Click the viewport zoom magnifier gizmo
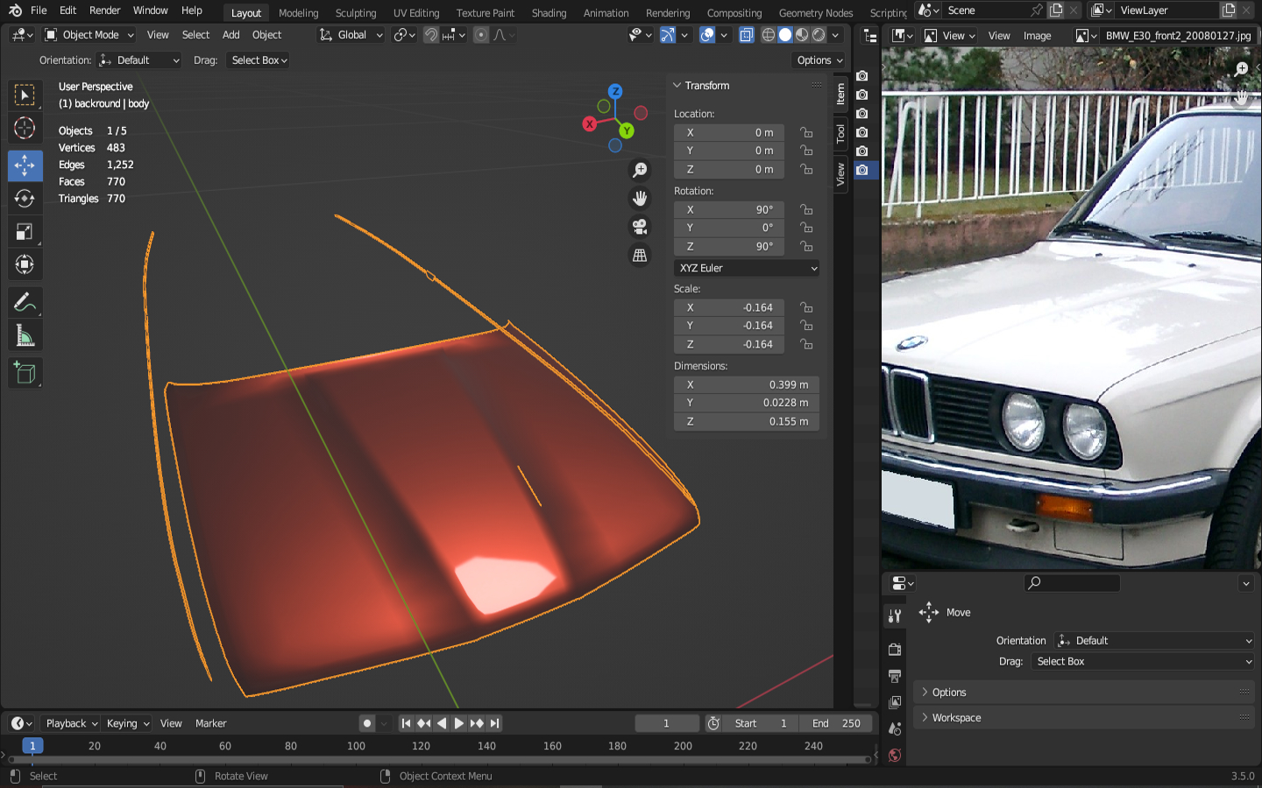Viewport: 1262px width, 788px height. point(640,170)
